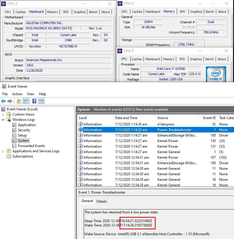The height and width of the screenshot is (239, 234).
Task: Select the System log in tree
Action: [x=23, y=141]
